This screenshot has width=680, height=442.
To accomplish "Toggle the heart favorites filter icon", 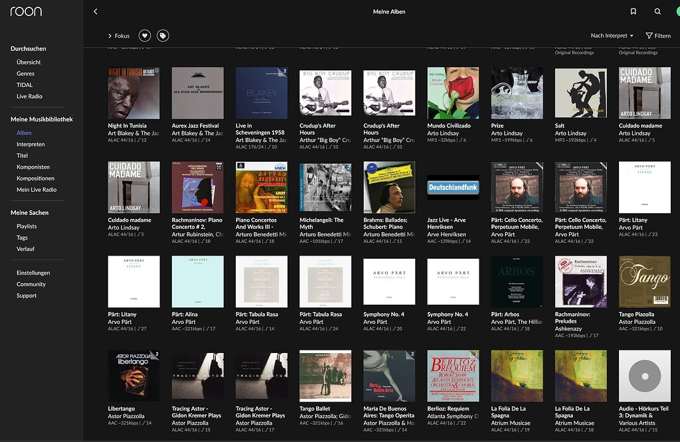I will pos(144,35).
